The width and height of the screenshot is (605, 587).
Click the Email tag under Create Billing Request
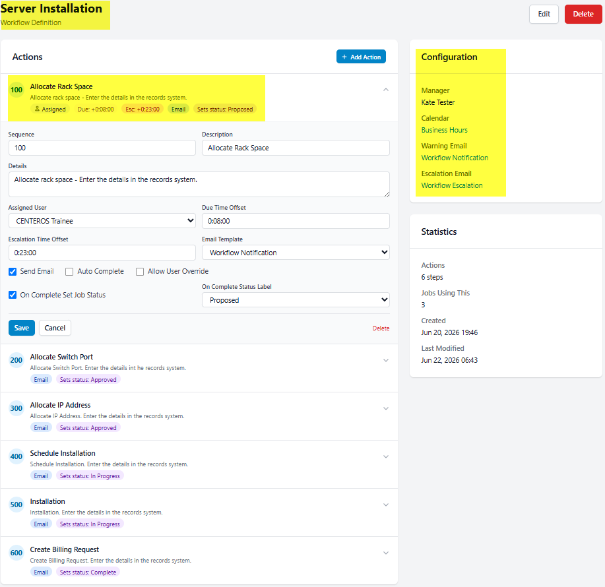(x=41, y=572)
